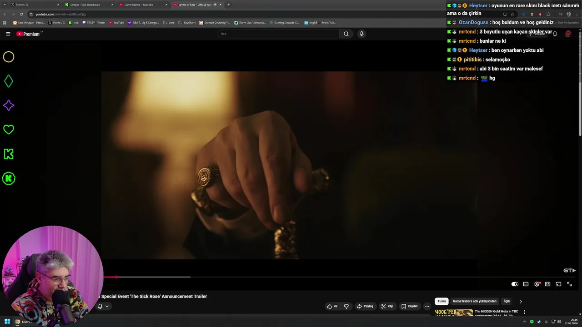Open the YouTube hamburger guide menu
The width and height of the screenshot is (582, 327).
tap(8, 34)
